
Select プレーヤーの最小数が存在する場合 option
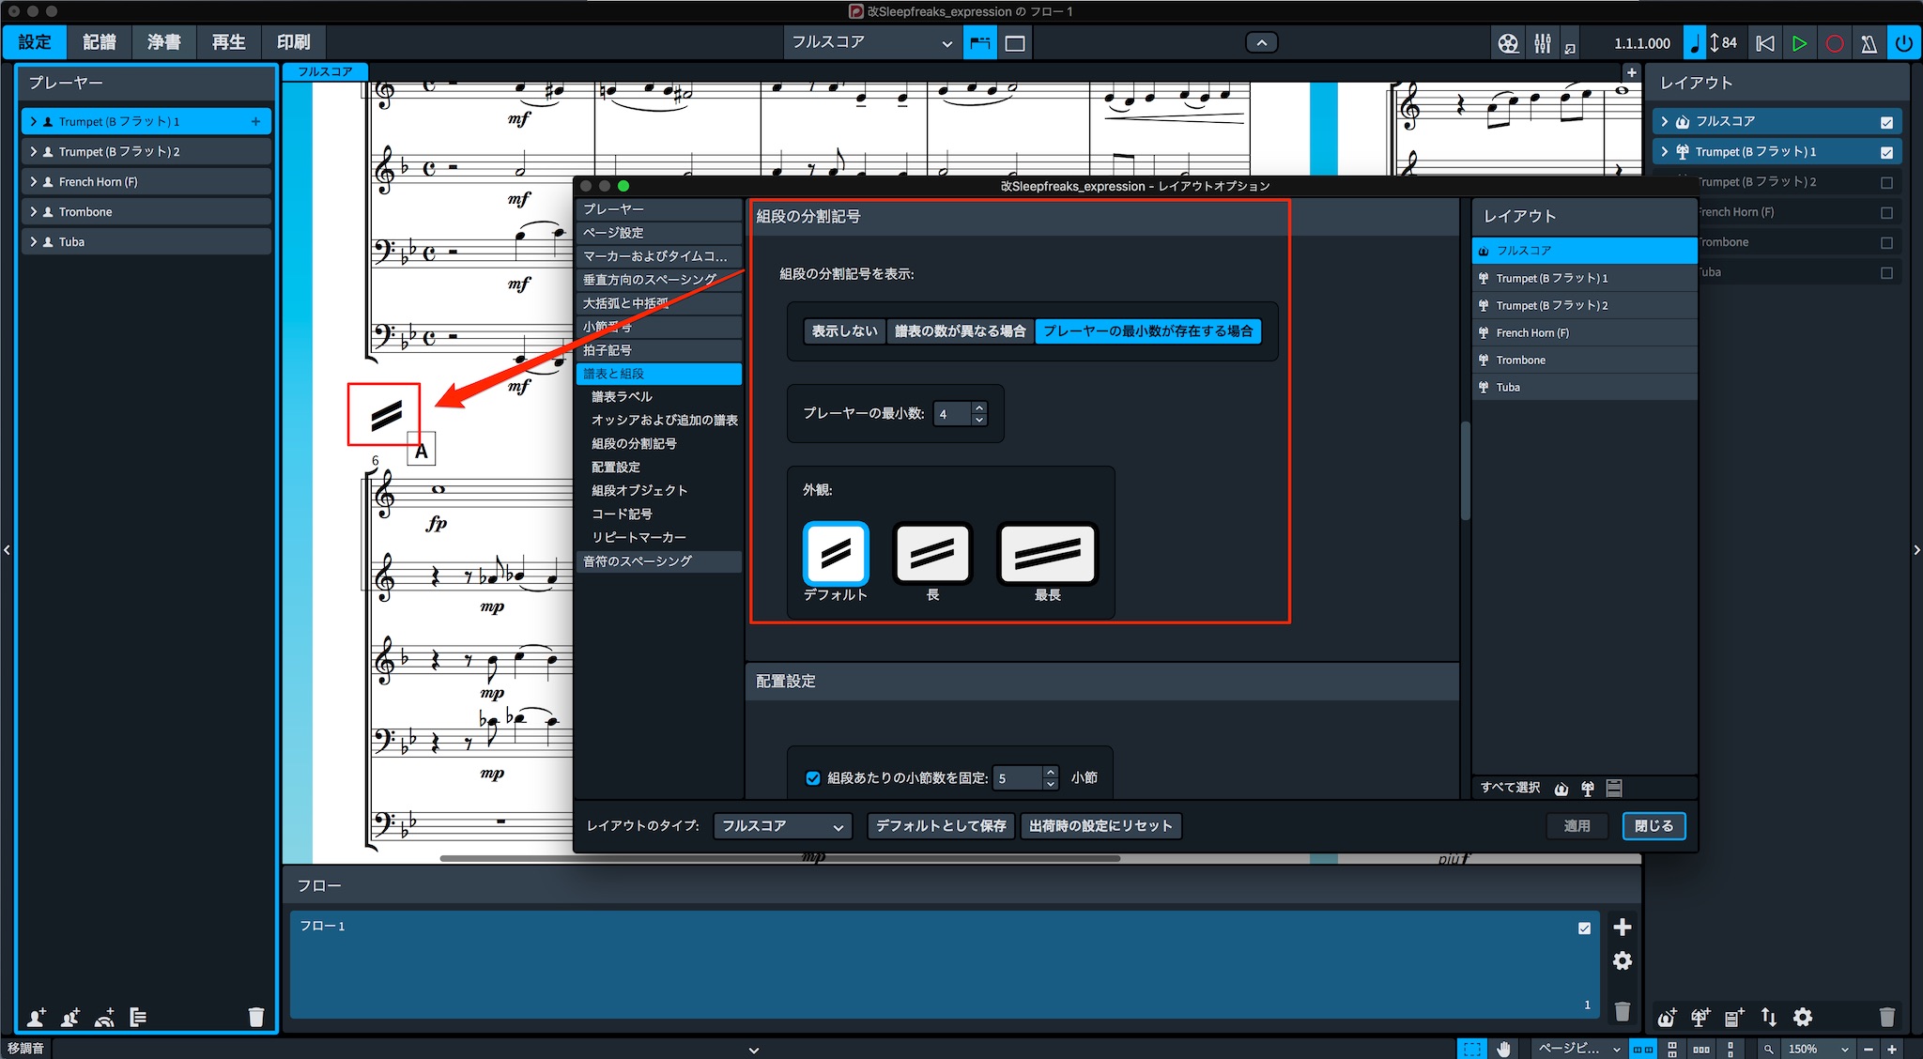coord(1147,331)
